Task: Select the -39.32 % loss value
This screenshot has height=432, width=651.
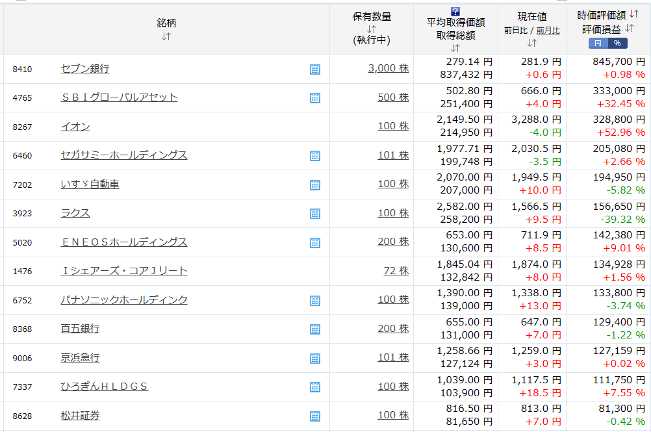Action: (x=622, y=219)
